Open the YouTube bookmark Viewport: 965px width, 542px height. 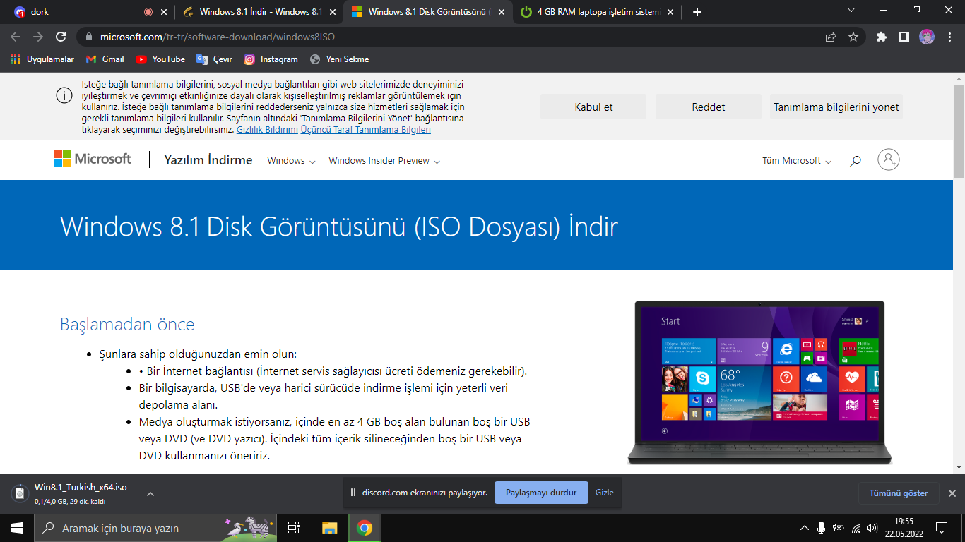click(x=160, y=59)
